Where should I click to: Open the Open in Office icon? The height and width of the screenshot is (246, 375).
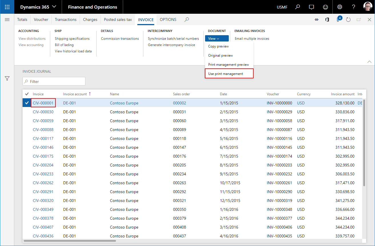click(x=327, y=19)
